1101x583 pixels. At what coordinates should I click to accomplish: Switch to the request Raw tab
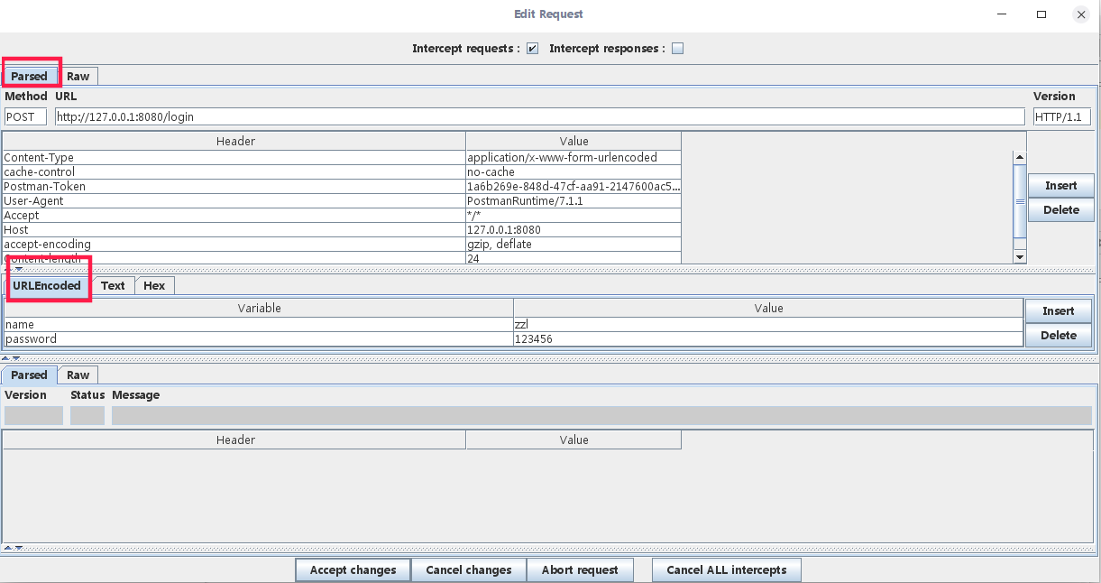click(78, 77)
